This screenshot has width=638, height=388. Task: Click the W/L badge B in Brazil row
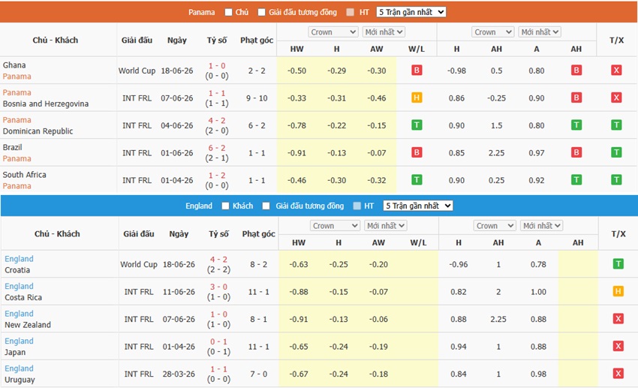coord(417,152)
